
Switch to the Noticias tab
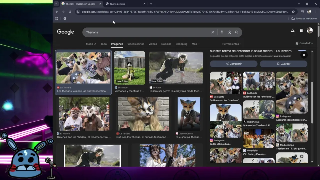(x=166, y=44)
